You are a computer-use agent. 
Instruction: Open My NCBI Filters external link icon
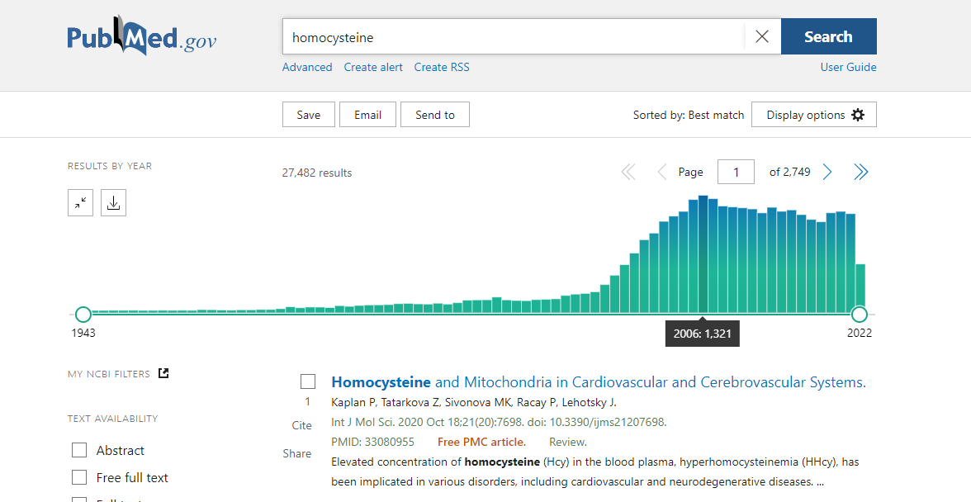coord(163,373)
